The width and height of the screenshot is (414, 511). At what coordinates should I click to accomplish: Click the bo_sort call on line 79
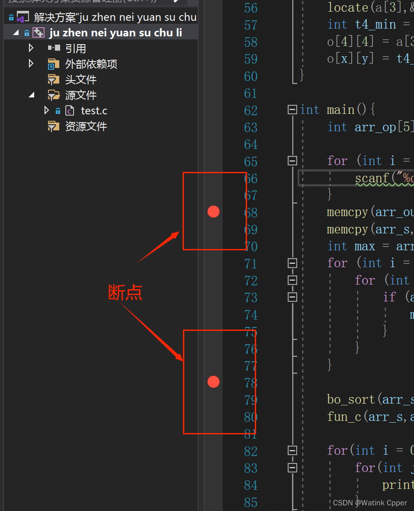click(351, 400)
